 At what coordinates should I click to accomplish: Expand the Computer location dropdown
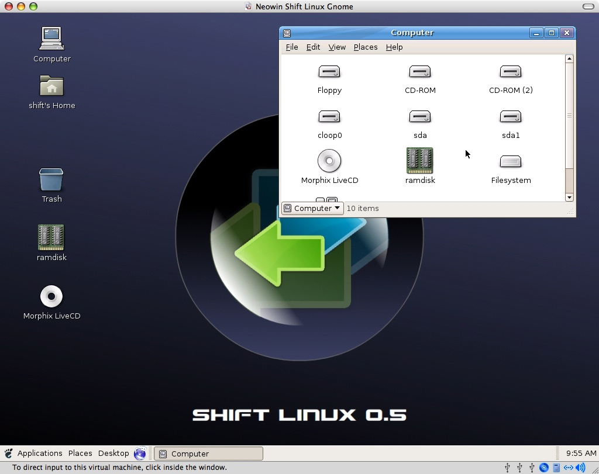[x=312, y=208]
